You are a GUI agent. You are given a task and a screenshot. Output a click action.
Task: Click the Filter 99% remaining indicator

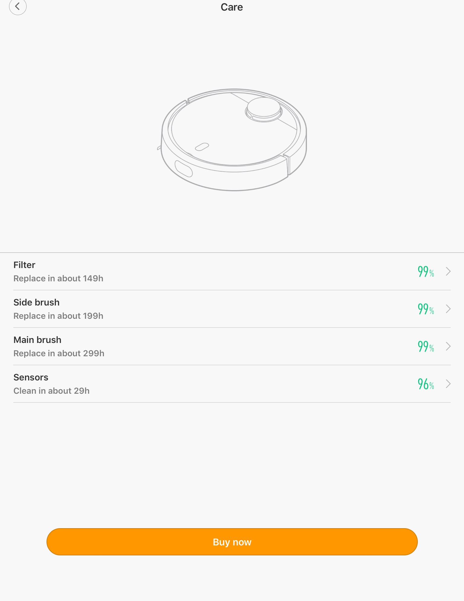pos(426,271)
